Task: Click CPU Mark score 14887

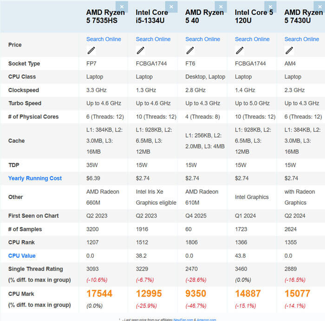Action: [x=248, y=294]
